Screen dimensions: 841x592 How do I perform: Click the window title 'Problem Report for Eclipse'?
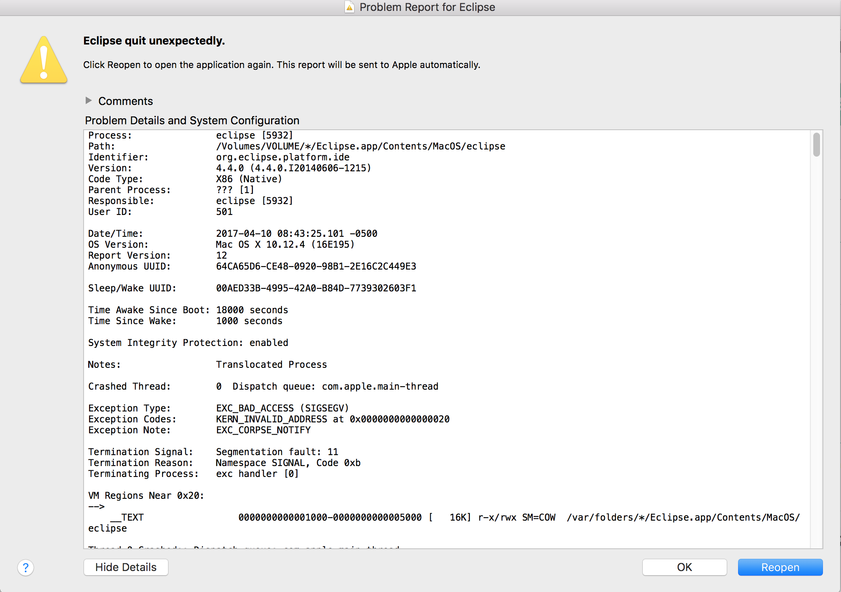tap(427, 7)
